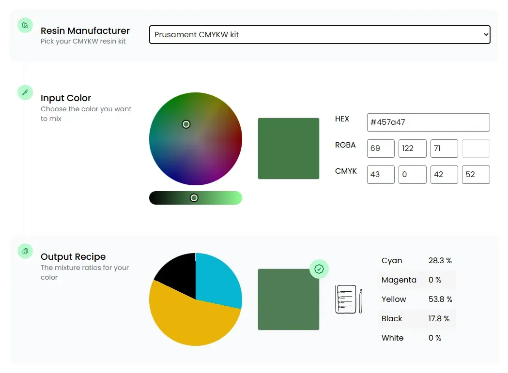508x373 pixels.
Task: Select a different kit from the resin dropdown
Action: [x=320, y=34]
